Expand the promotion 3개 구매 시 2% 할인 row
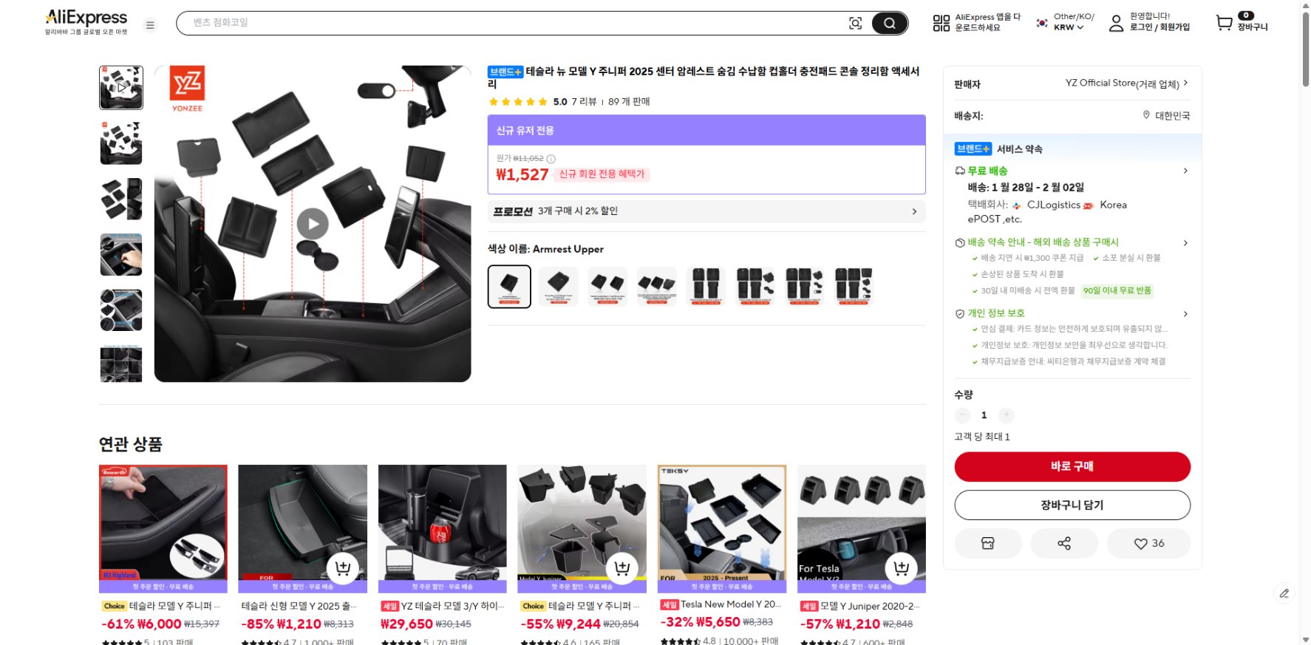Screen dimensions: 1311x645 tap(706, 211)
